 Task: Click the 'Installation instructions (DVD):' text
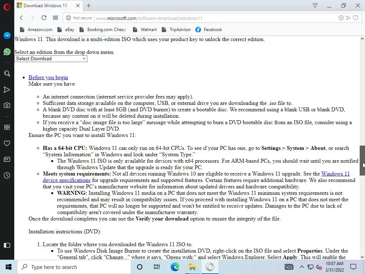click(x=65, y=232)
